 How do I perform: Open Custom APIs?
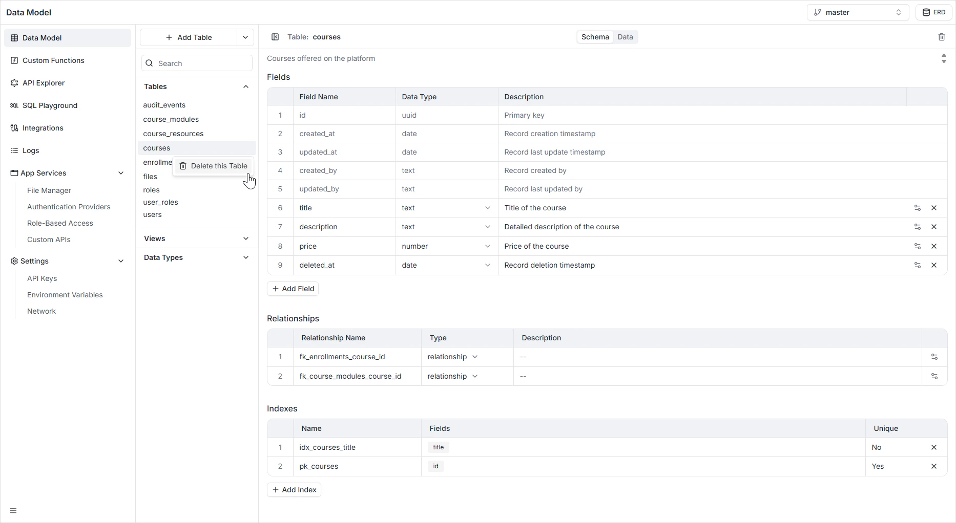pyautogui.click(x=49, y=239)
